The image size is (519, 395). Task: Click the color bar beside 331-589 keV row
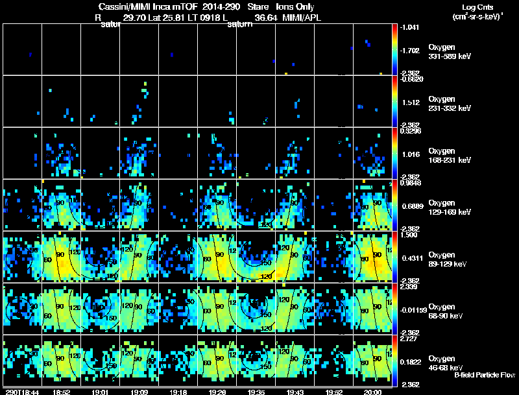click(394, 49)
